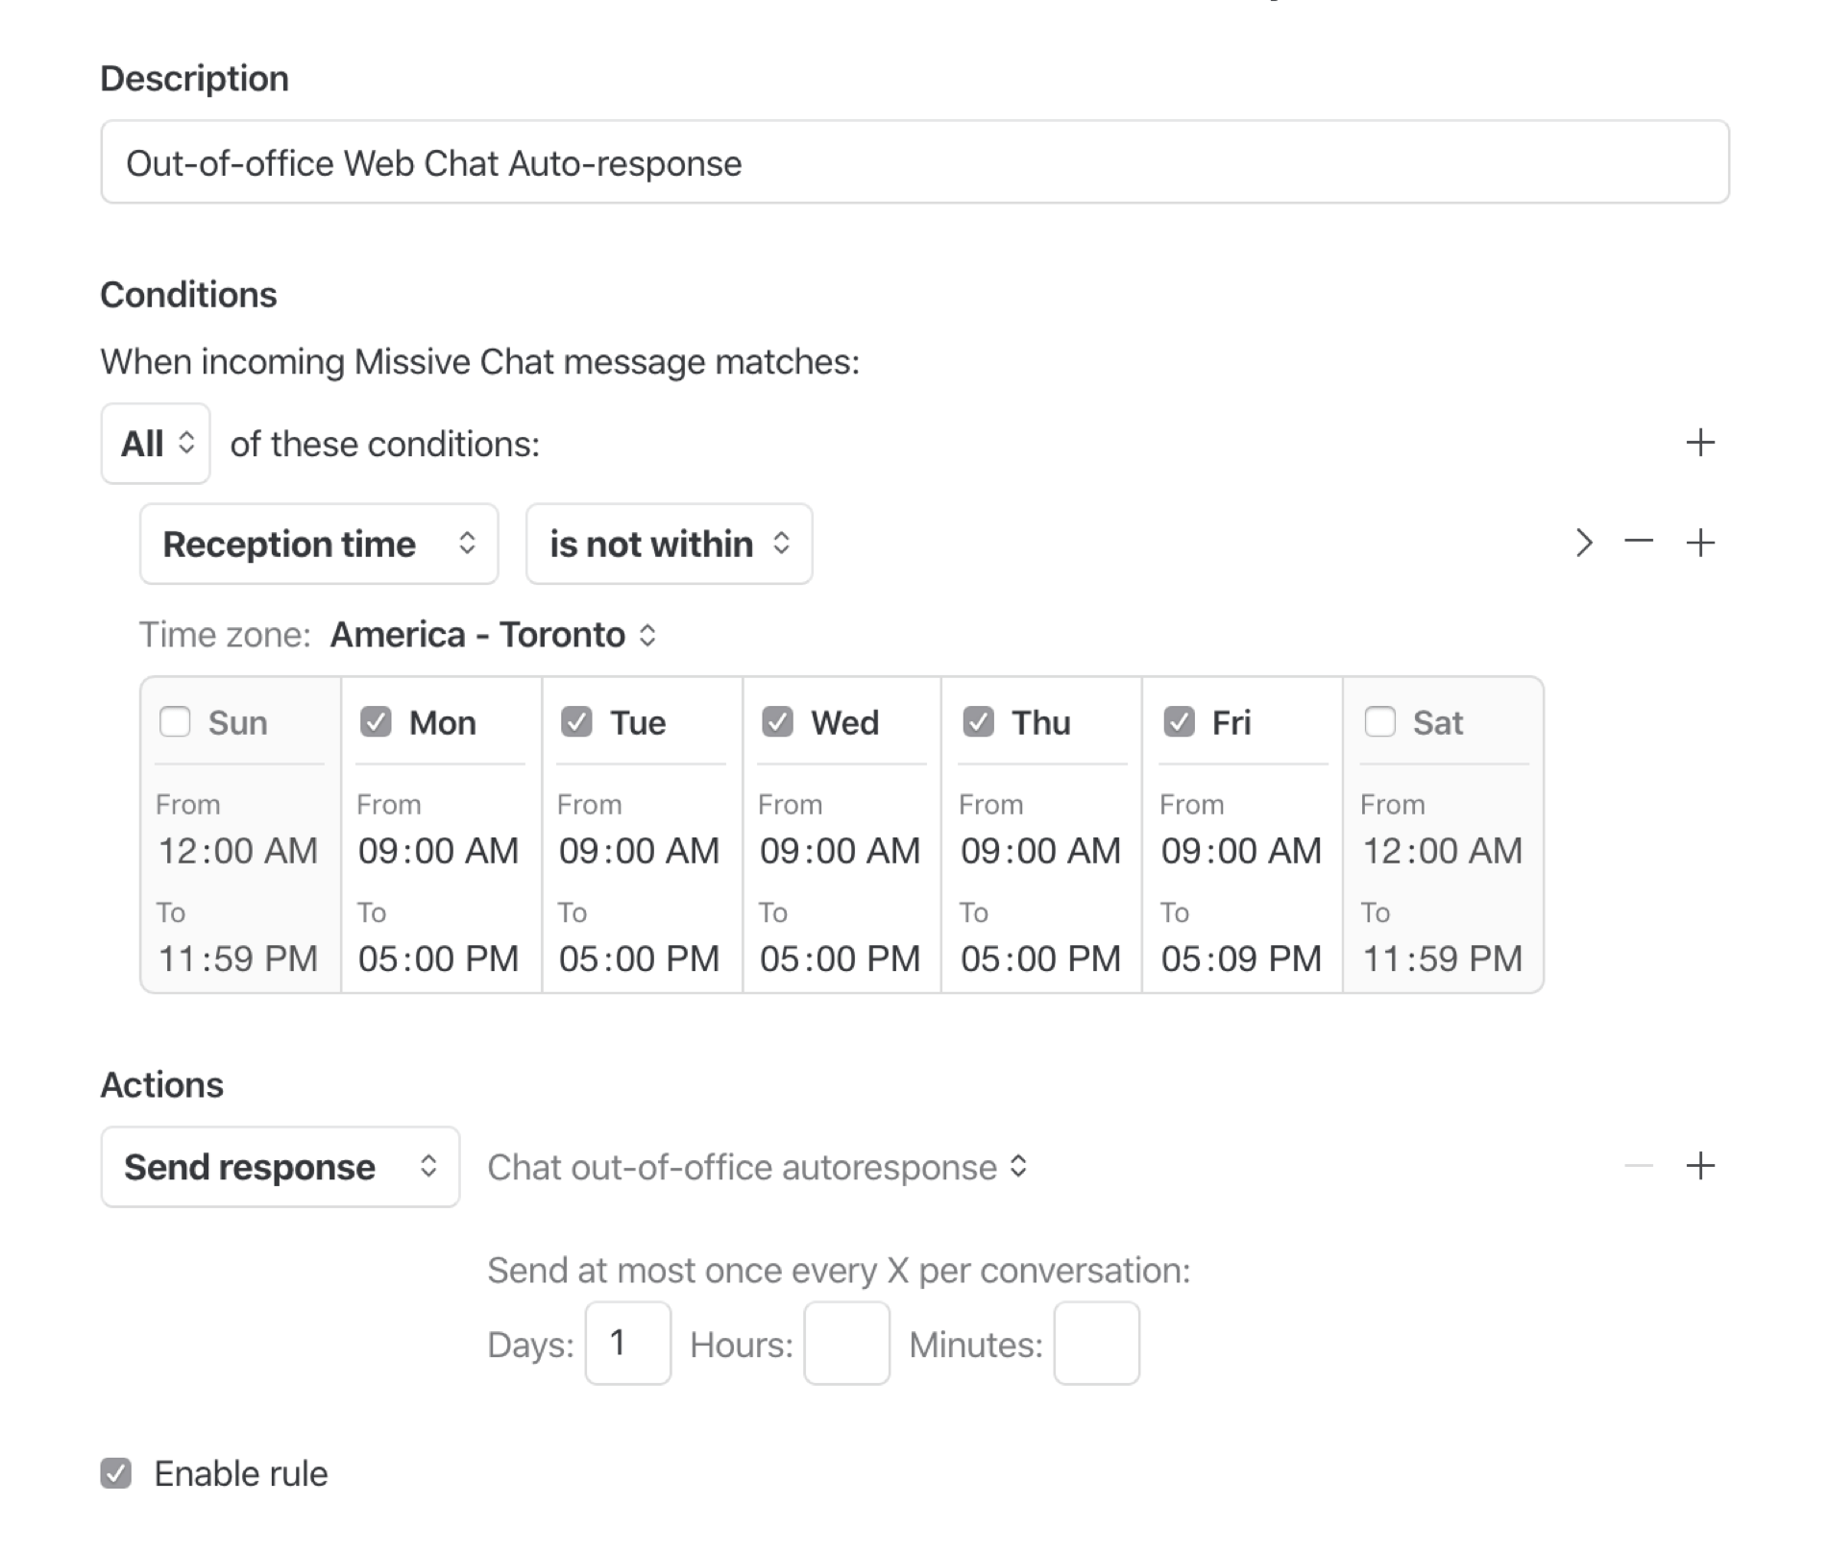Open the Send response dropdown

(x=280, y=1166)
